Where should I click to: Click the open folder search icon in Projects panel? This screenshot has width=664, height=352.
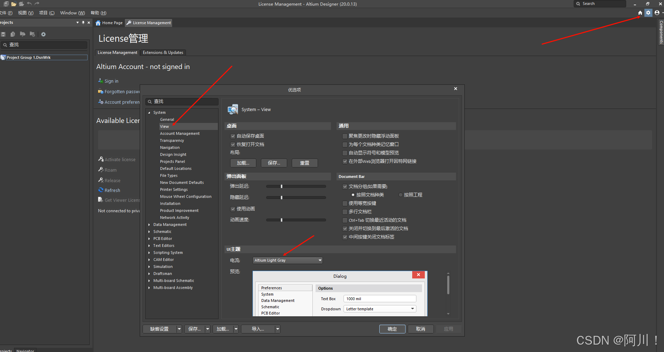coord(22,34)
